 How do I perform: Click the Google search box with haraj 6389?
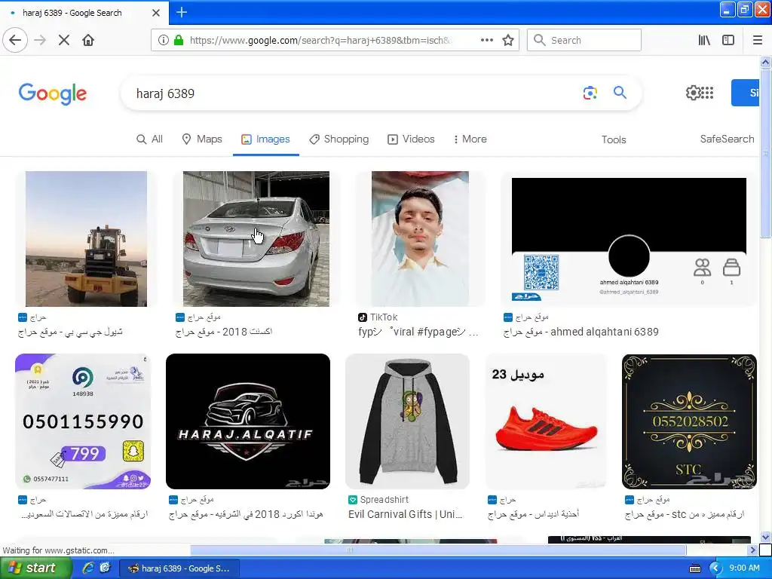354,93
